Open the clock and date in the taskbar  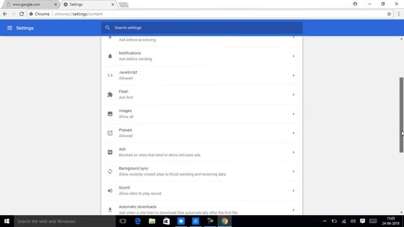point(391,221)
